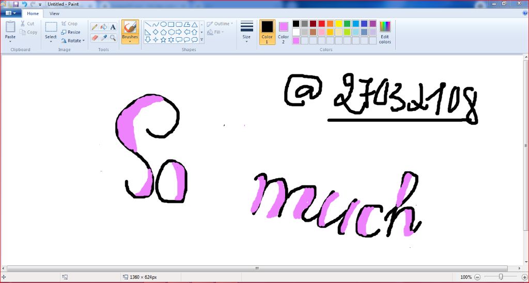Open Customize Quick Access Toolbar arrow
The image size is (529, 283).
tap(40, 4)
